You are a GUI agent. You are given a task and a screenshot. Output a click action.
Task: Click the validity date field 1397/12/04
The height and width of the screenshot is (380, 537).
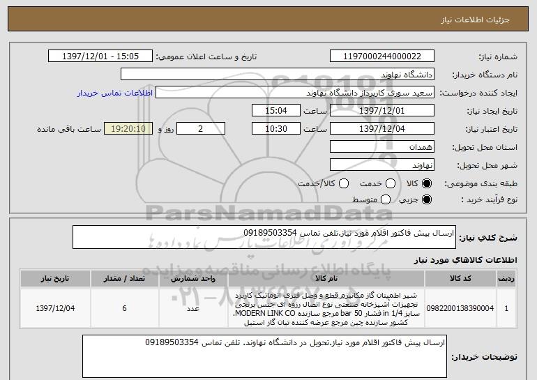(x=382, y=129)
